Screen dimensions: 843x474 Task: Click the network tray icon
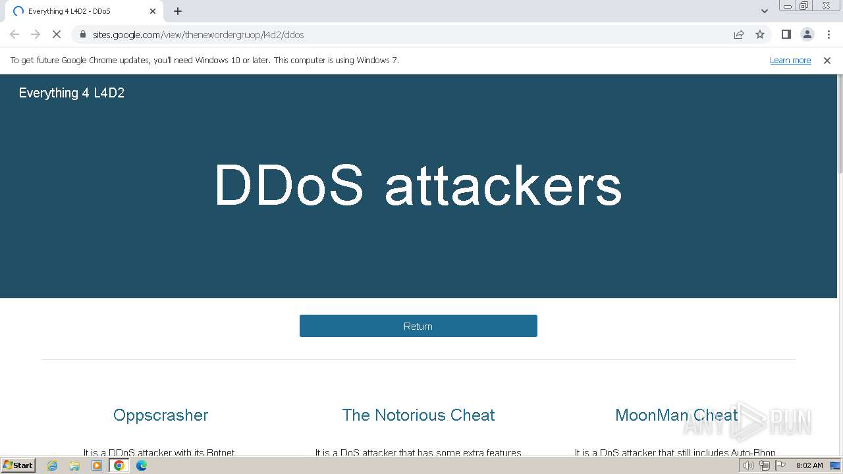[765, 465]
